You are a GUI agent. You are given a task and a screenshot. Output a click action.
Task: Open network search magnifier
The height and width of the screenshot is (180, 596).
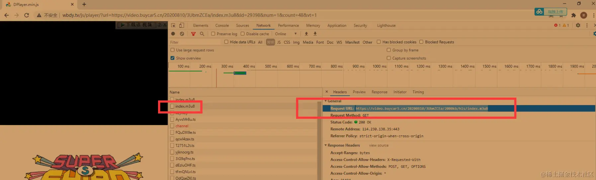[202, 34]
